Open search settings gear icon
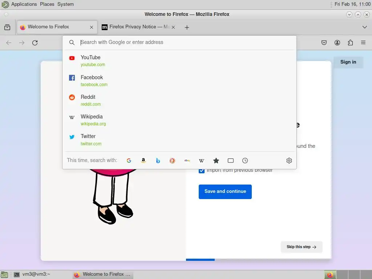Screen dimensions: 372x279 tap(289, 161)
